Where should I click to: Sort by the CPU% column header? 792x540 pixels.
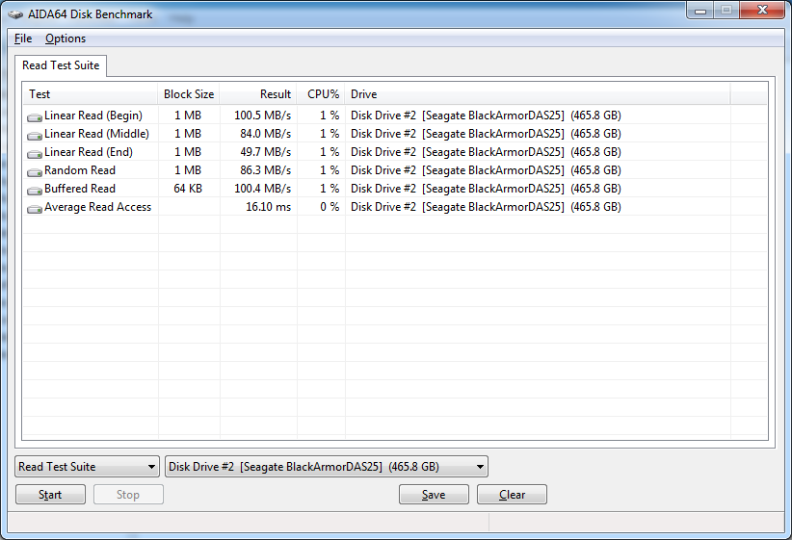[321, 94]
